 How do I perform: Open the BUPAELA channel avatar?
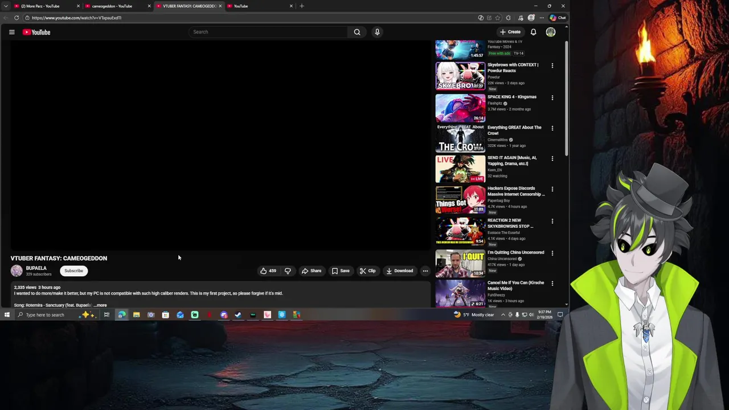[x=17, y=271]
